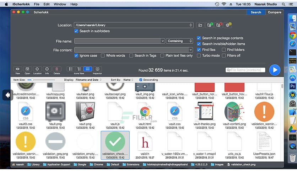Click Library folder in path bar
Image resolution: width=297 pixels, height=172 pixels.
pos(33,165)
